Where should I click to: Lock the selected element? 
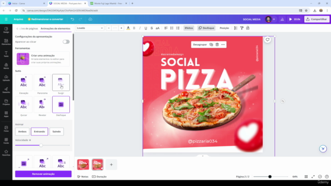[x=248, y=28]
